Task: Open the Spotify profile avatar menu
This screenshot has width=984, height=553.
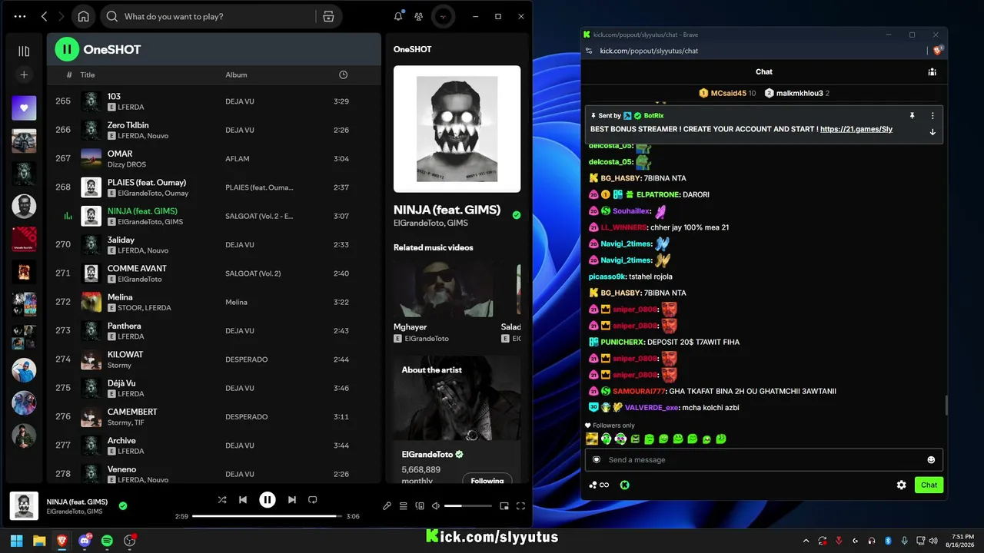Action: point(443,16)
